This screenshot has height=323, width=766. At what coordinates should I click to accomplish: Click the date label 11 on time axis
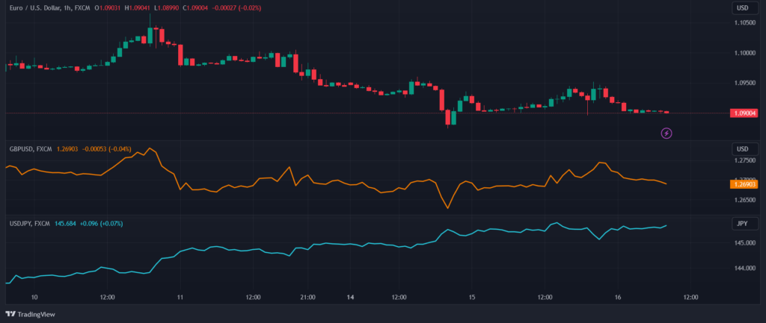(180, 297)
